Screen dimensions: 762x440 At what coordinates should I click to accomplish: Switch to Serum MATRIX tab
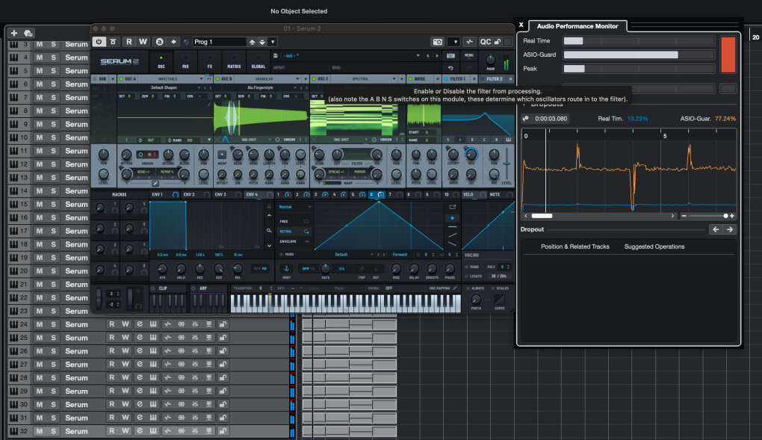click(234, 61)
